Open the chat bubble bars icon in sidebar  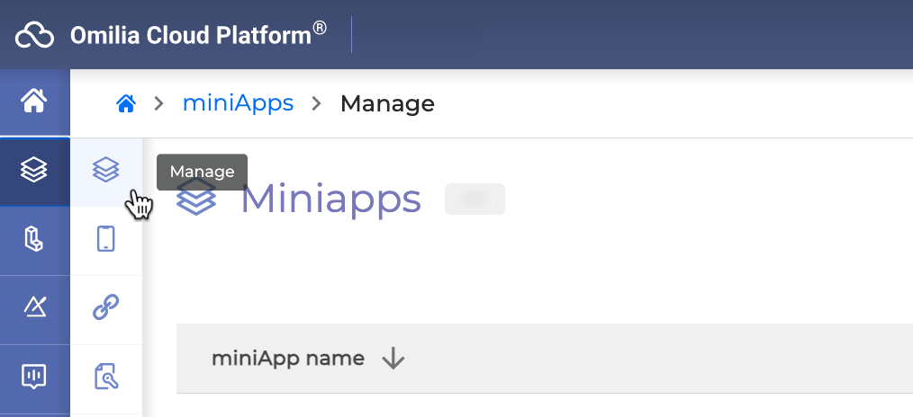coord(34,376)
